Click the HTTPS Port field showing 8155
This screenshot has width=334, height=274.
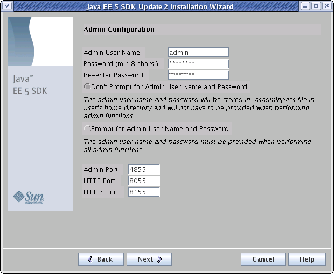[144, 192]
